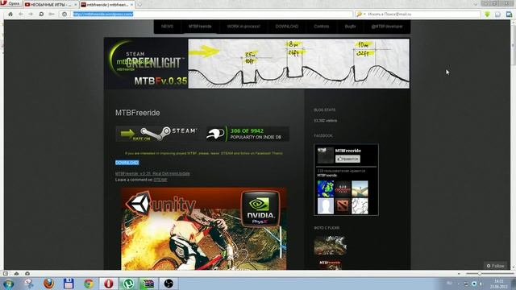Open the Opera menu button
The image size is (516, 290).
10,3
